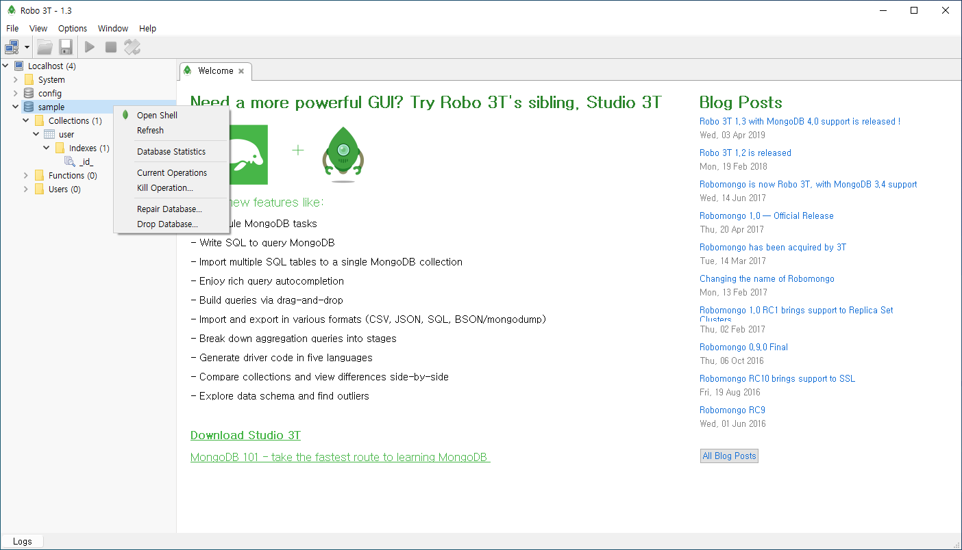The image size is (962, 550).
Task: Expand the Users (0) node
Action: click(26, 189)
